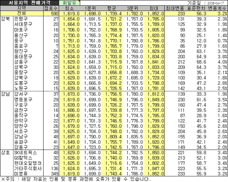Click the 전체 row label
The image size is (228, 182).
[21, 13]
